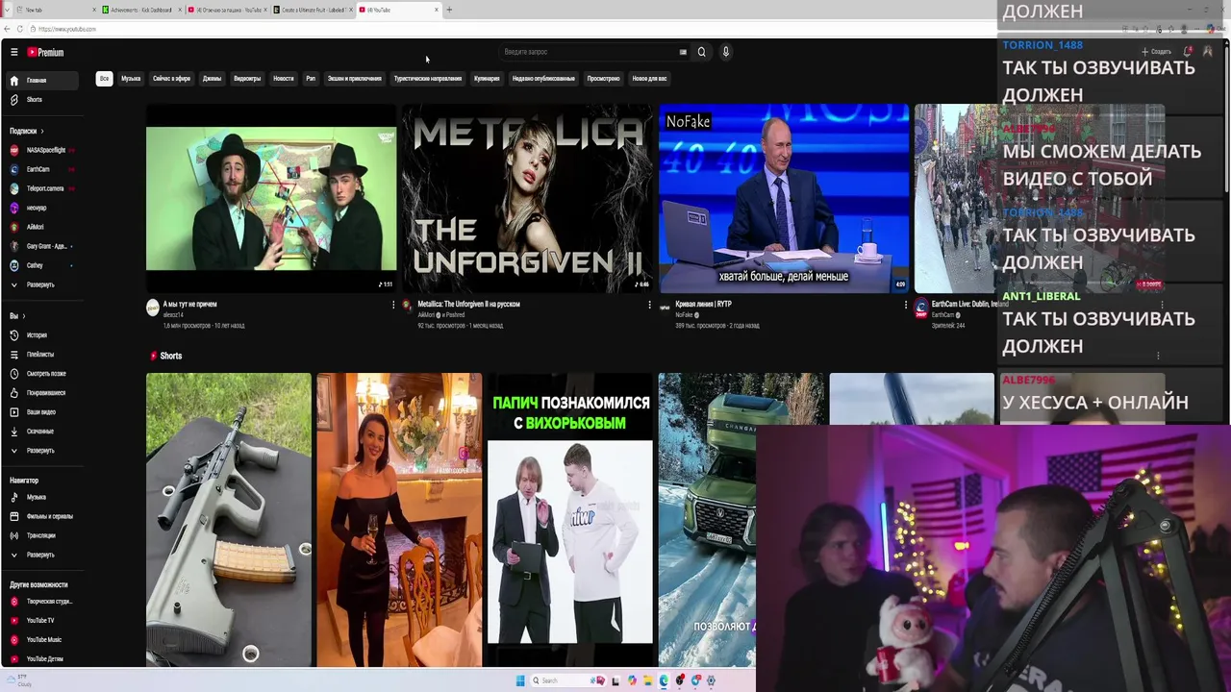Open AiMori channel in subscriptions
Viewport: 1231px width, 692px height.
click(x=41, y=227)
